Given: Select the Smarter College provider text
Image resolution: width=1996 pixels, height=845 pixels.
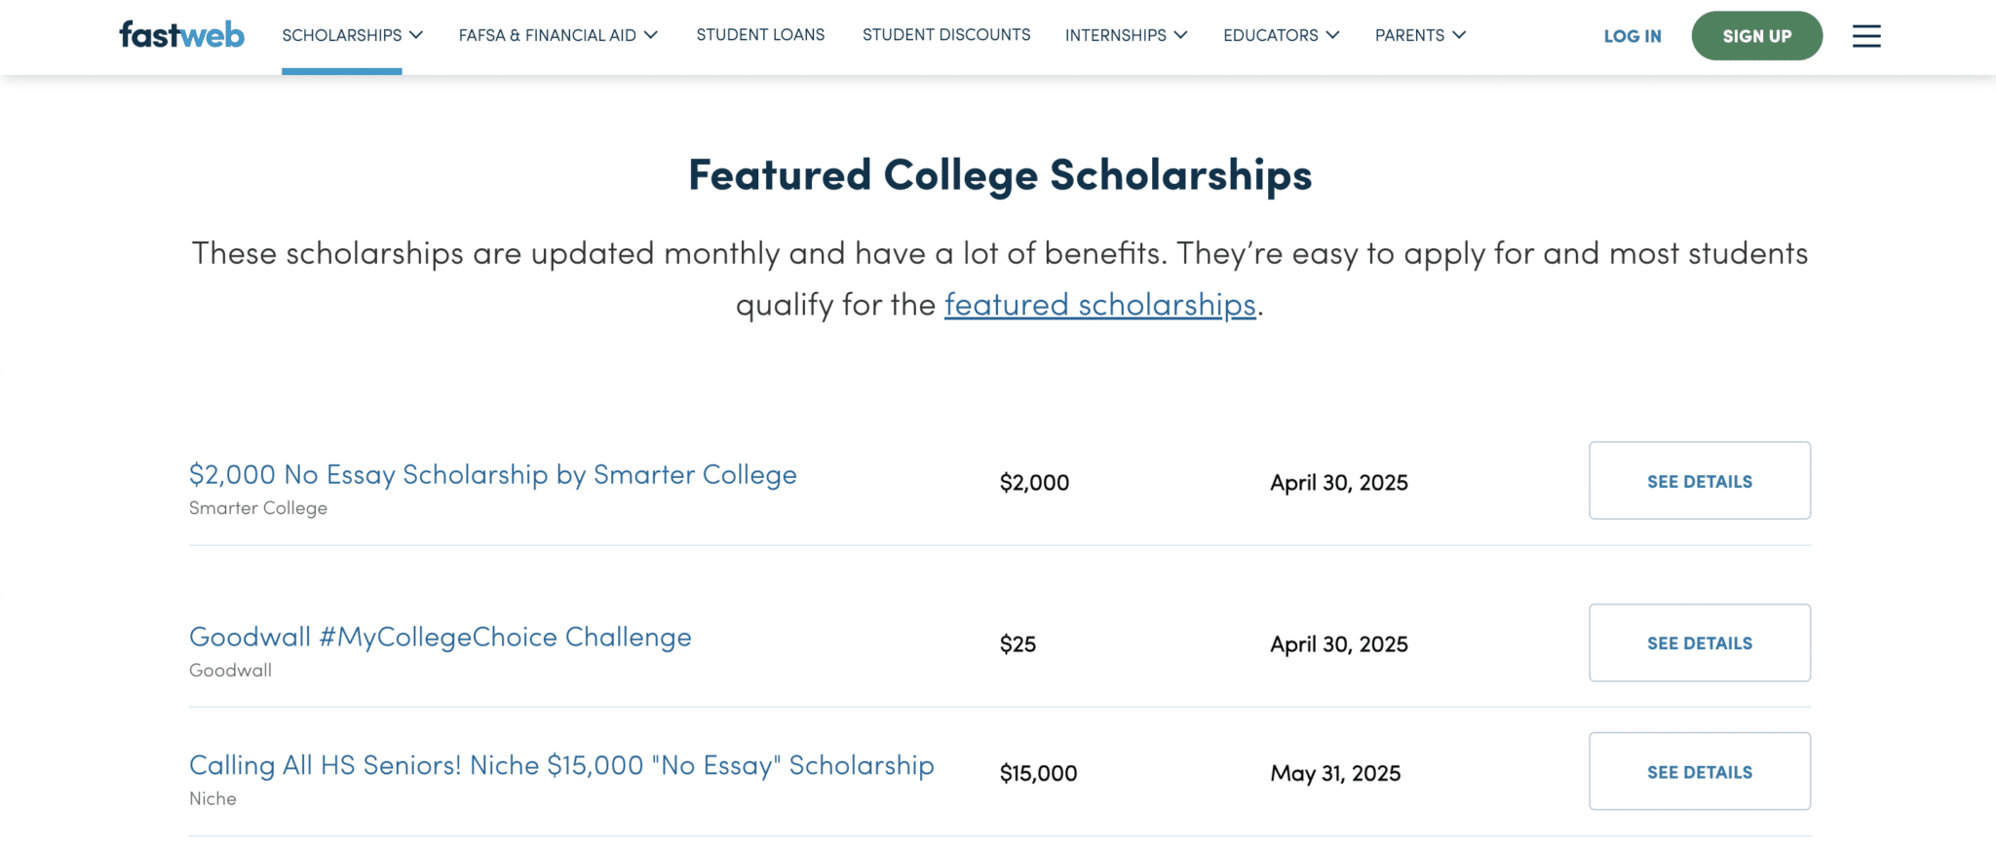Looking at the screenshot, I should (x=257, y=507).
